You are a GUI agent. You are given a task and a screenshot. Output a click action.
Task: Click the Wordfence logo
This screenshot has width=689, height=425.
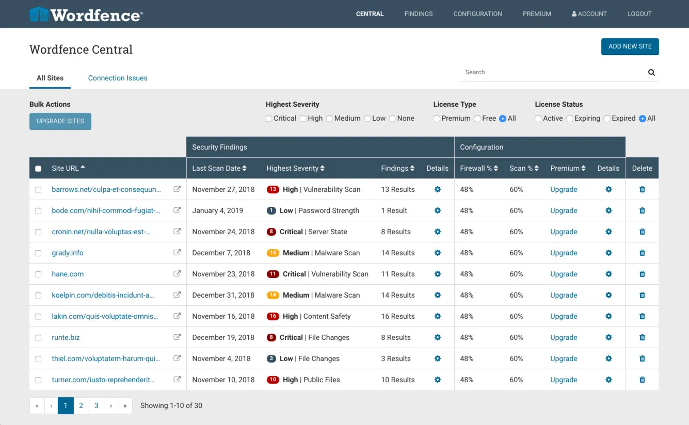pyautogui.click(x=86, y=14)
